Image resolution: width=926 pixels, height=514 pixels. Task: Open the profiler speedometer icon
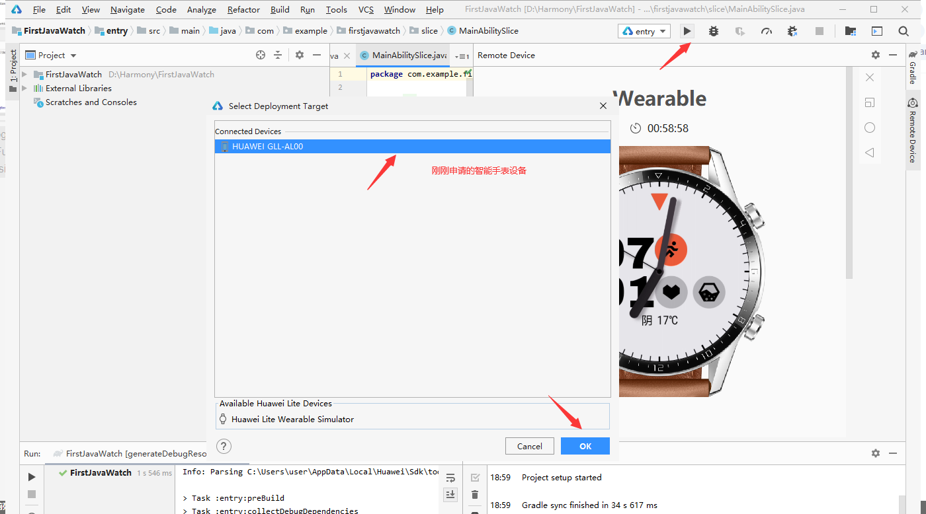(x=767, y=31)
